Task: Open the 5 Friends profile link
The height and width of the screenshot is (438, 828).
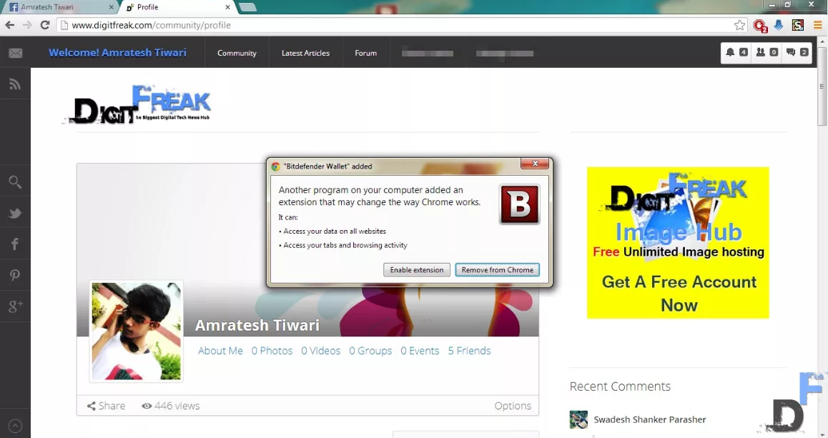Action: 470,351
